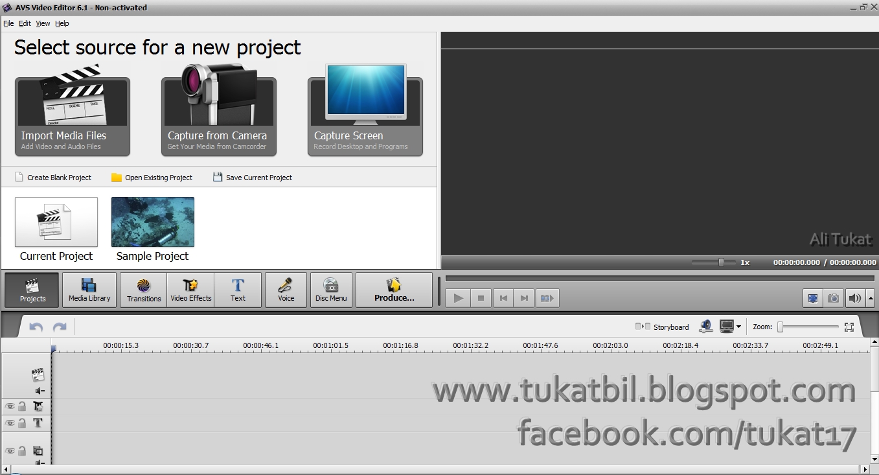Viewport: 879px width, 475px height.
Task: Switch to Storyboard view
Action: [x=662, y=327]
